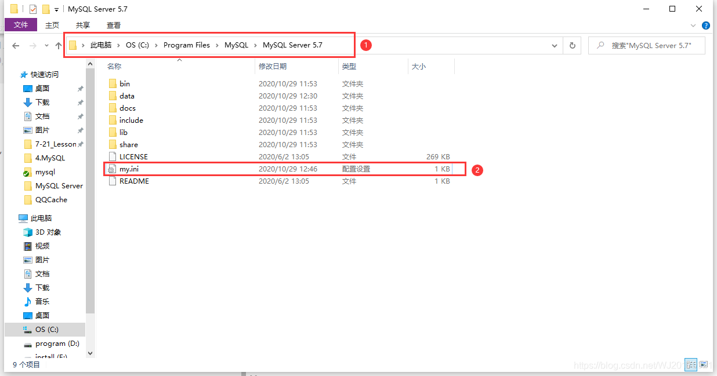Select the lib folder icon

(113, 132)
